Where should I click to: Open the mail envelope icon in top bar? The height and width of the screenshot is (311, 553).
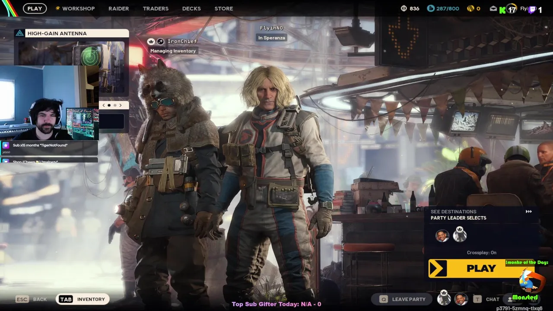pos(493,9)
